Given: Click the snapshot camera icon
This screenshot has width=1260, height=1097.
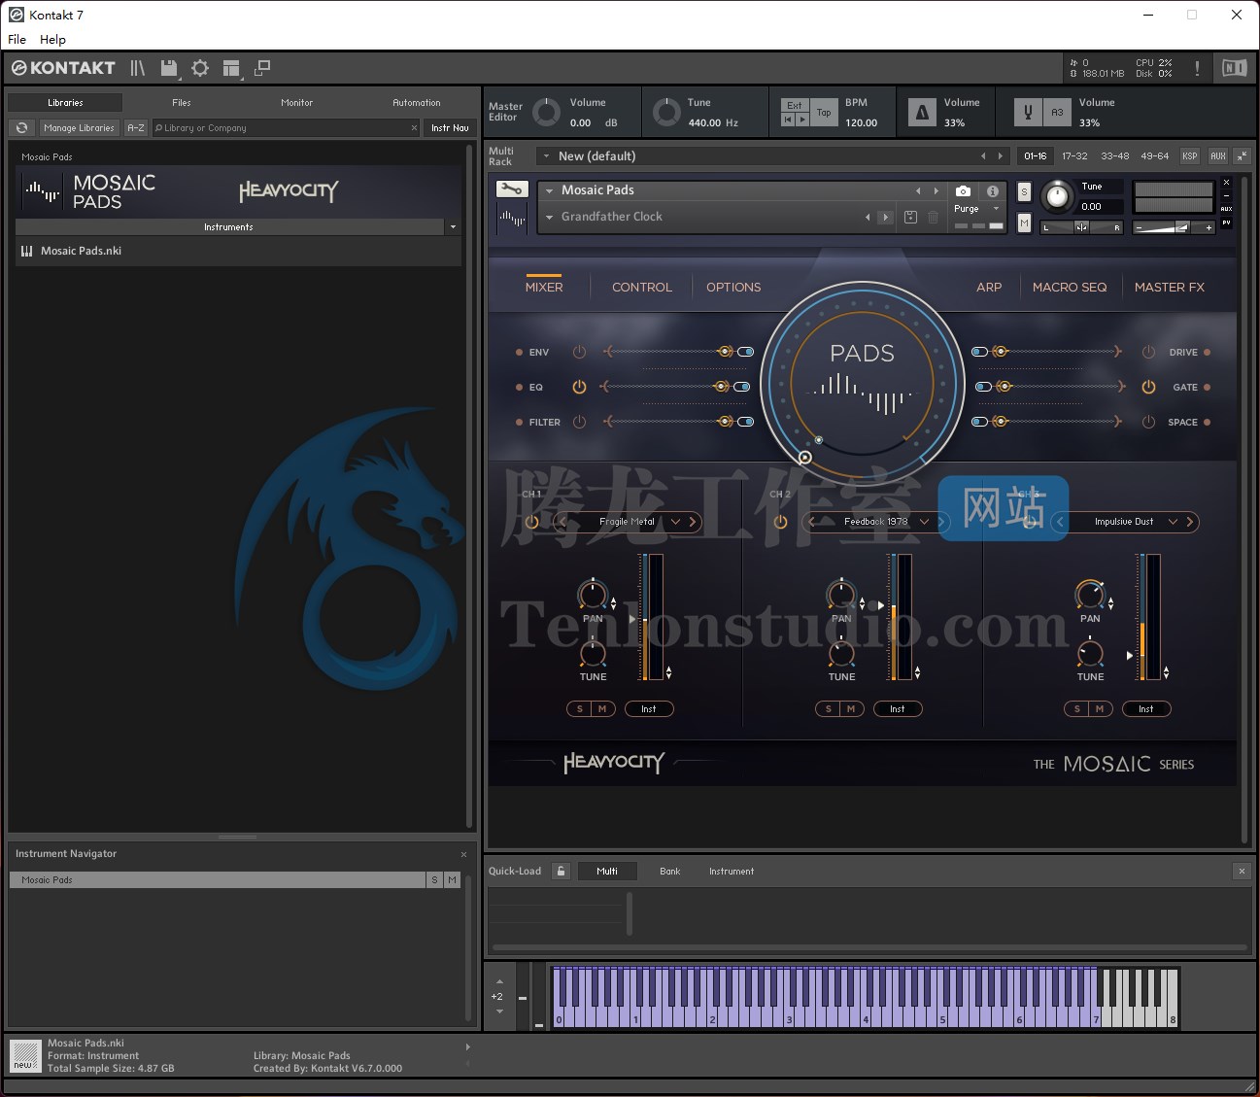Looking at the screenshot, I should [x=963, y=191].
